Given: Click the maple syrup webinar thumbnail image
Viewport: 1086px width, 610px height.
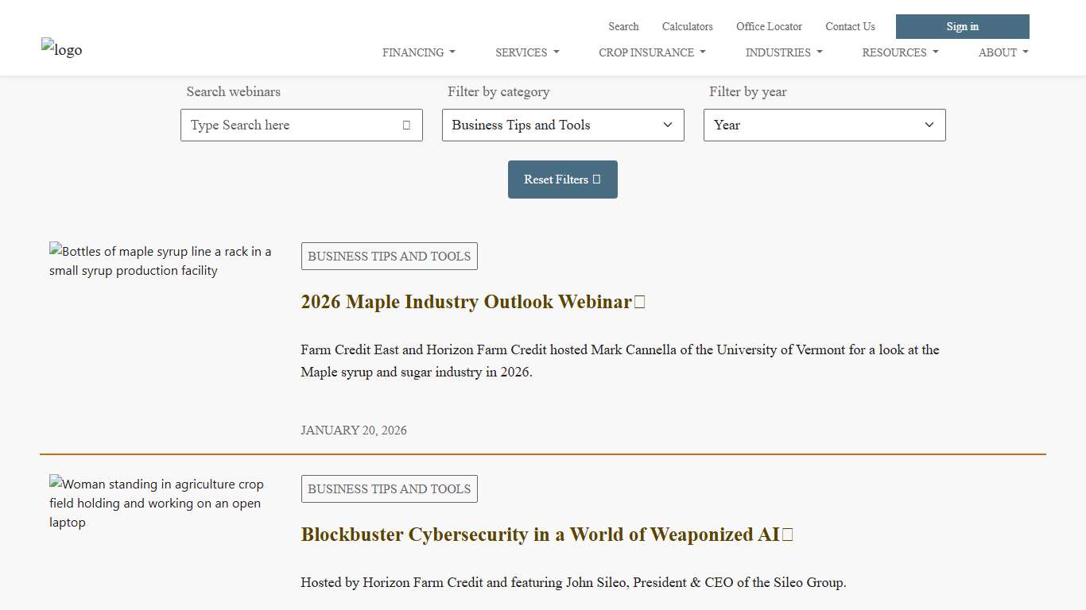Looking at the screenshot, I should point(161,261).
